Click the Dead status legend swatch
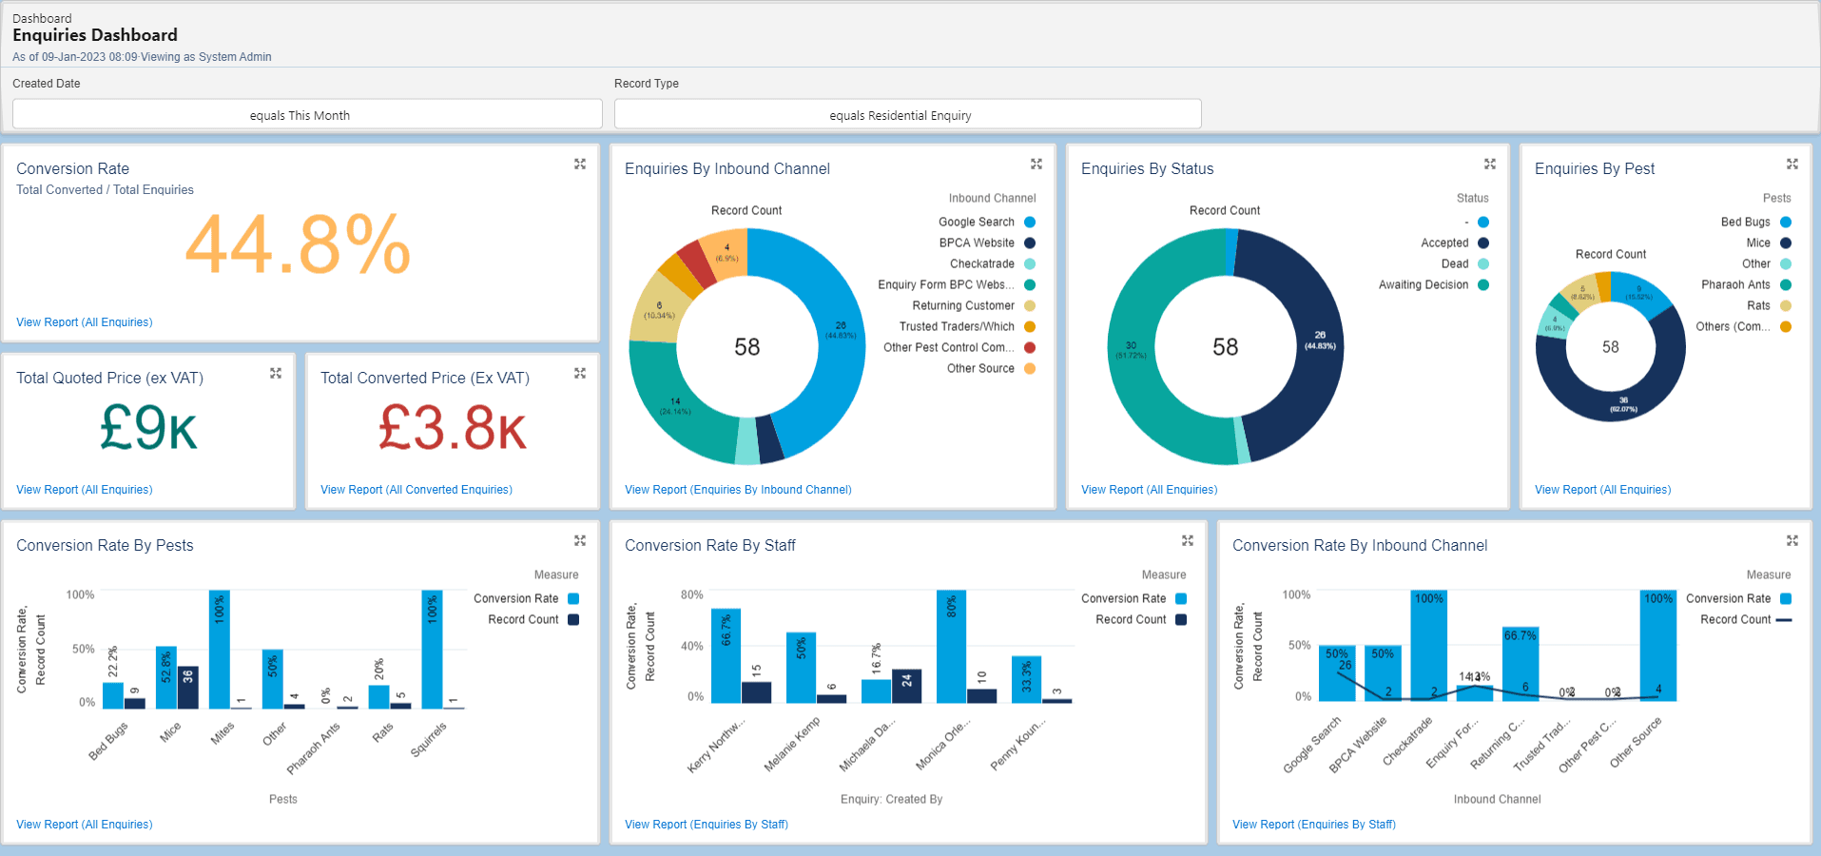Screen dimensions: 1821x856 coord(1483,264)
